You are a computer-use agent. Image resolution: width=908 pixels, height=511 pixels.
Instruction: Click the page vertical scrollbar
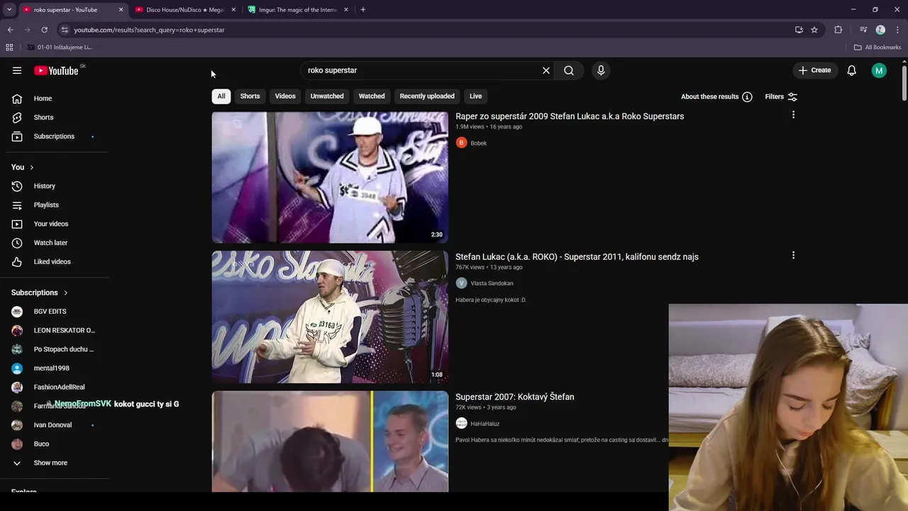(x=904, y=82)
